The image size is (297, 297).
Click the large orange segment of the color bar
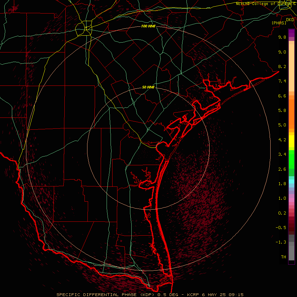291,114
